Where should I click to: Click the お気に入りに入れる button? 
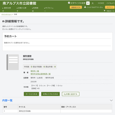51,94
